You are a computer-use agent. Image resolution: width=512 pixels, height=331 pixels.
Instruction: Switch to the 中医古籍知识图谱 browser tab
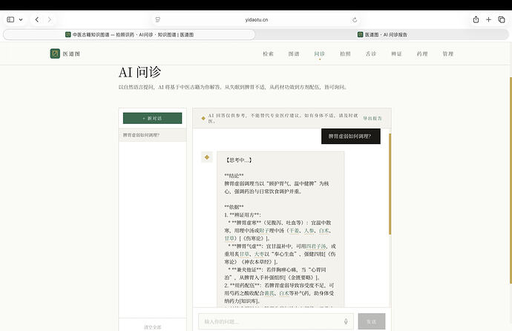[x=129, y=34]
